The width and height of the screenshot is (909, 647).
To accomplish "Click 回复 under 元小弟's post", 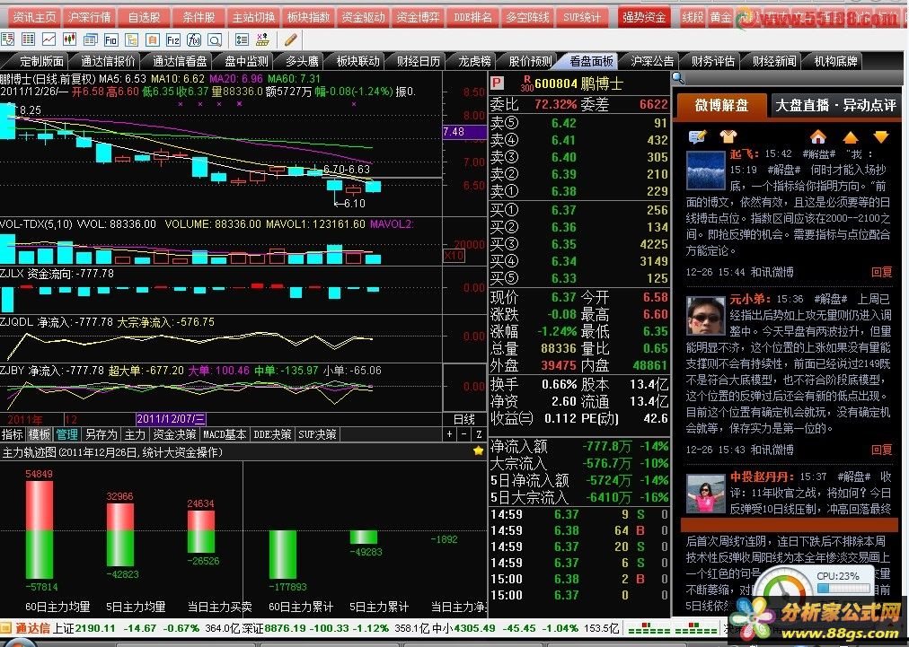I will point(882,450).
